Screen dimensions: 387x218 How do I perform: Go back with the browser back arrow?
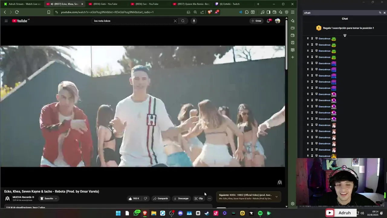tap(5, 12)
